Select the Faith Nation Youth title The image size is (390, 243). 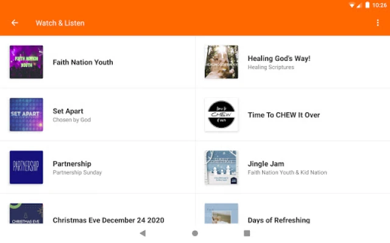pyautogui.click(x=83, y=62)
